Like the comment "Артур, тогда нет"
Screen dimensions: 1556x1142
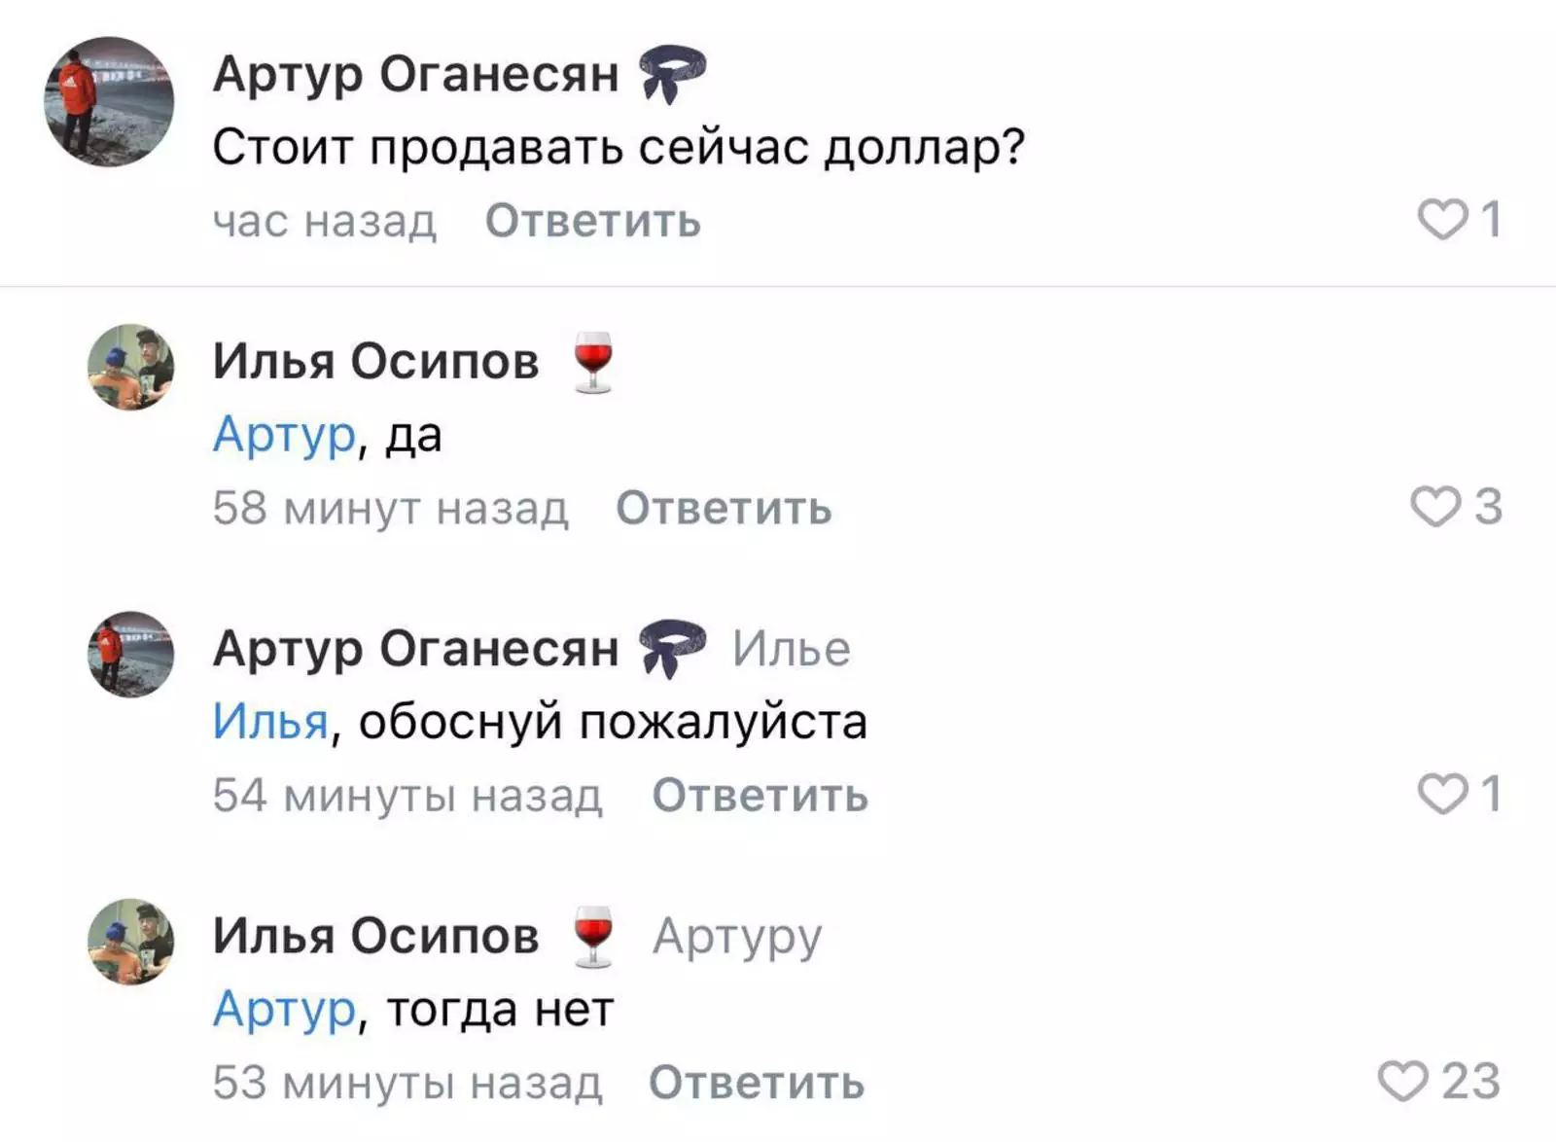pyautogui.click(x=1401, y=1080)
